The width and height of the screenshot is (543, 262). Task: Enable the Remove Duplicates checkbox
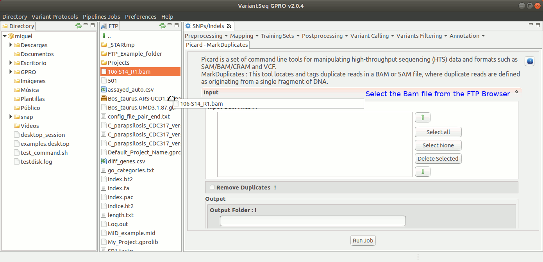pyautogui.click(x=212, y=188)
